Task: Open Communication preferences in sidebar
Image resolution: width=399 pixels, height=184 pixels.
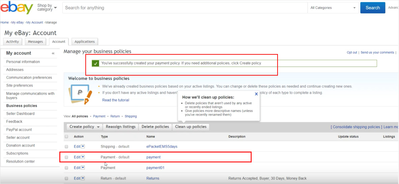Action: 29,77
